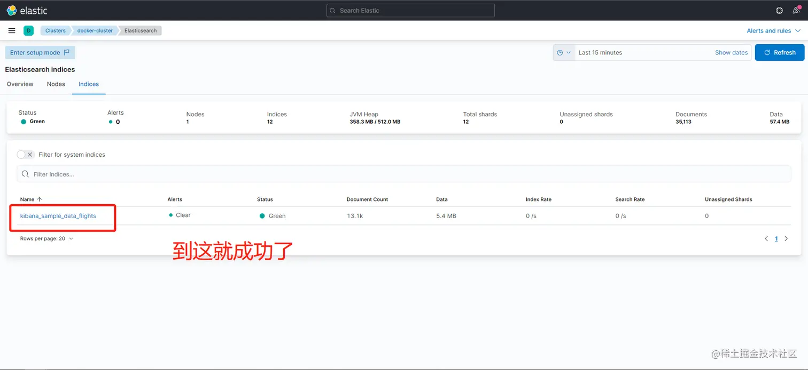Toggle Filter for system indices switch

(x=26, y=155)
